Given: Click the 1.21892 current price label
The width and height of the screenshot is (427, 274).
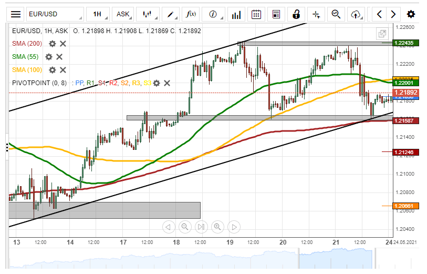Looking at the screenshot, I should click(x=405, y=93).
